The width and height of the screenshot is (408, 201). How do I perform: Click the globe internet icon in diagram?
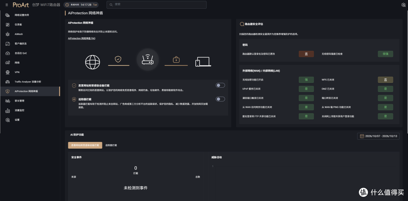[93, 62]
